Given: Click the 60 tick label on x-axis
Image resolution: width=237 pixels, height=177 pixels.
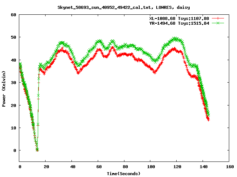Looking at the screenshot, I should click(x=98, y=167).
